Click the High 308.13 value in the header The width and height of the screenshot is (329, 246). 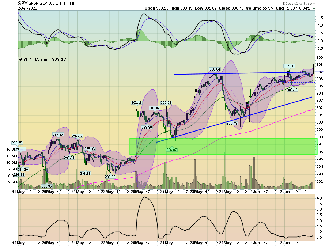181,8
